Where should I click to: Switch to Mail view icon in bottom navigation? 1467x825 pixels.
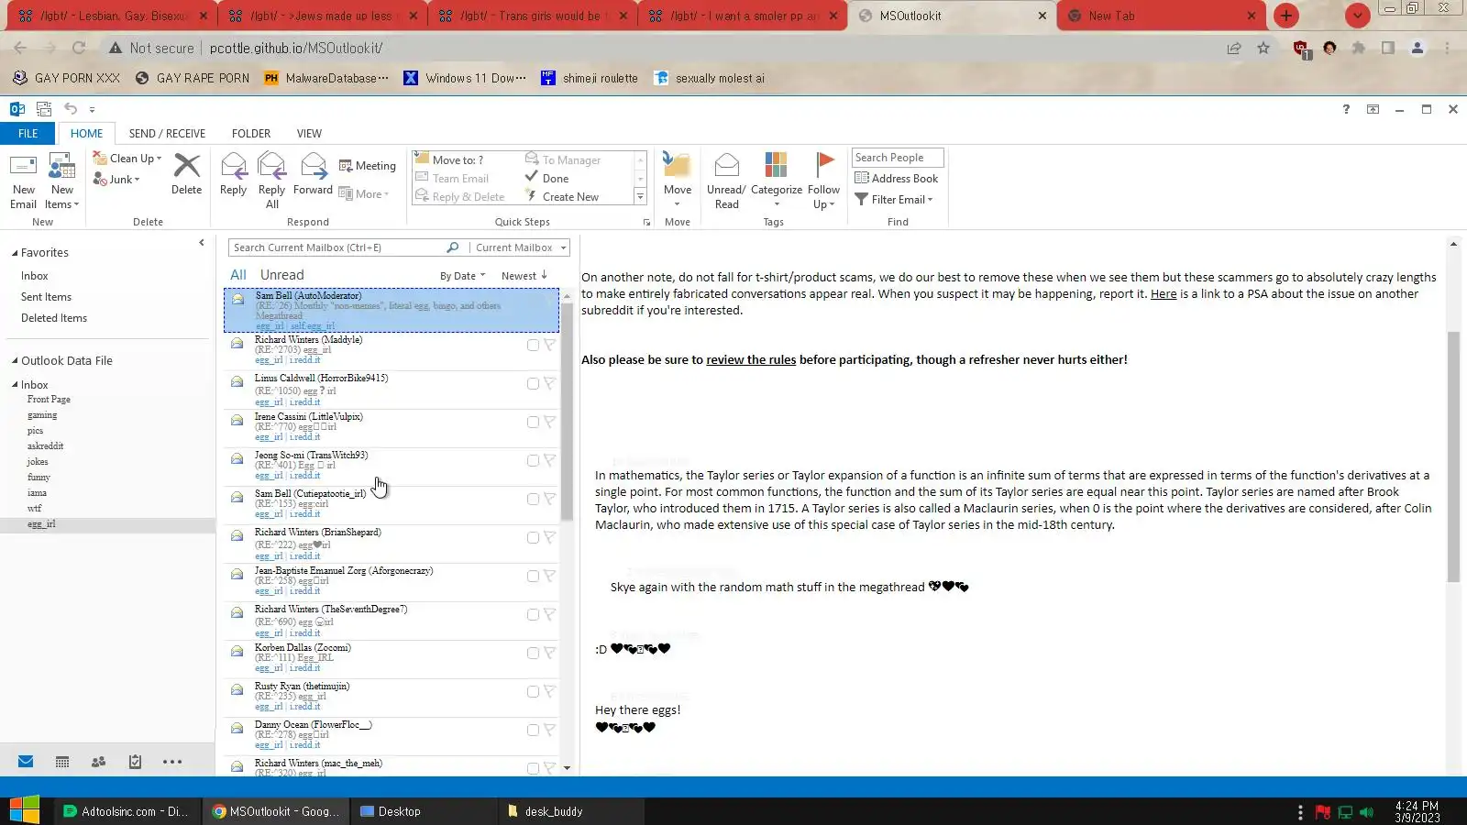[x=26, y=762]
